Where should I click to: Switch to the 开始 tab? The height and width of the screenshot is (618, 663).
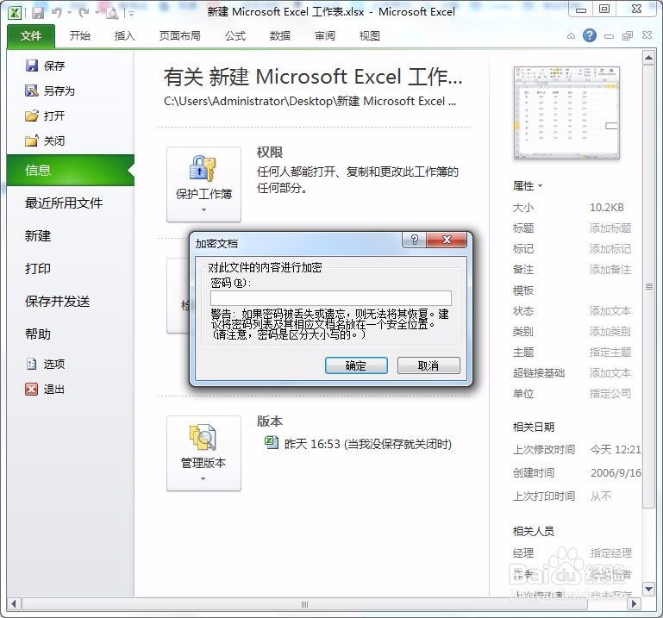(80, 36)
